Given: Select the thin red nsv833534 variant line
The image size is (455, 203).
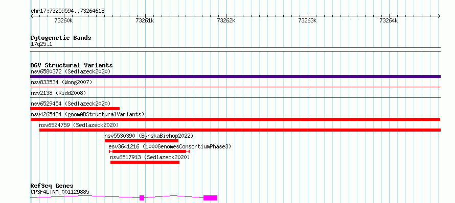Looking at the screenshot, I should click(x=235, y=87).
